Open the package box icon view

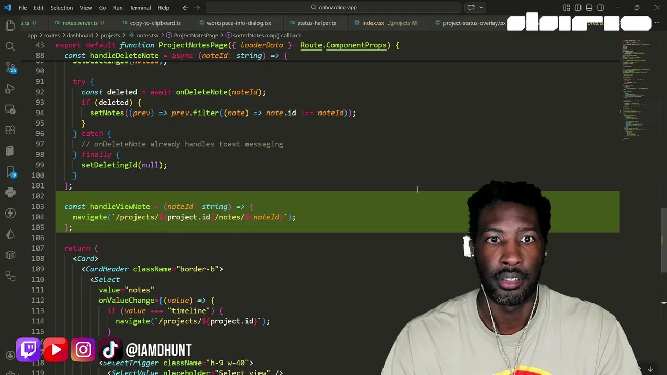coord(10,255)
